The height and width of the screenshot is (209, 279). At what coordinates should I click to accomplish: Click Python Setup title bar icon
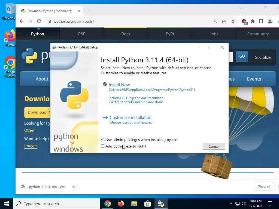click(54, 47)
